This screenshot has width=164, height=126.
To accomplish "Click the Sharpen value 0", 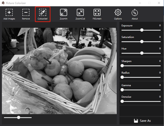I will [x=160, y=61].
